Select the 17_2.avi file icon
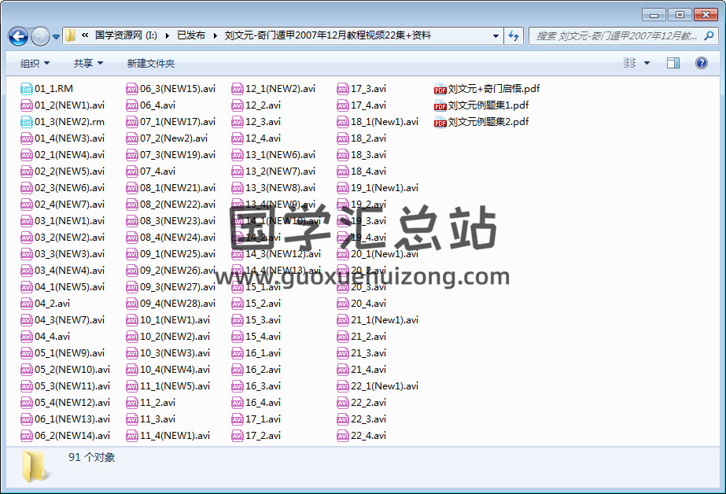 pos(238,436)
